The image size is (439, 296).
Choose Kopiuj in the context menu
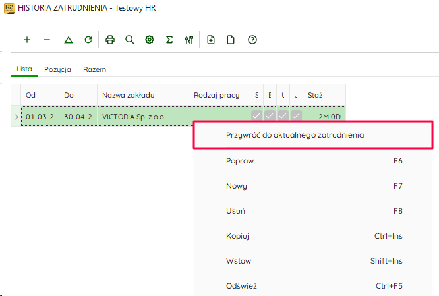[313, 236]
